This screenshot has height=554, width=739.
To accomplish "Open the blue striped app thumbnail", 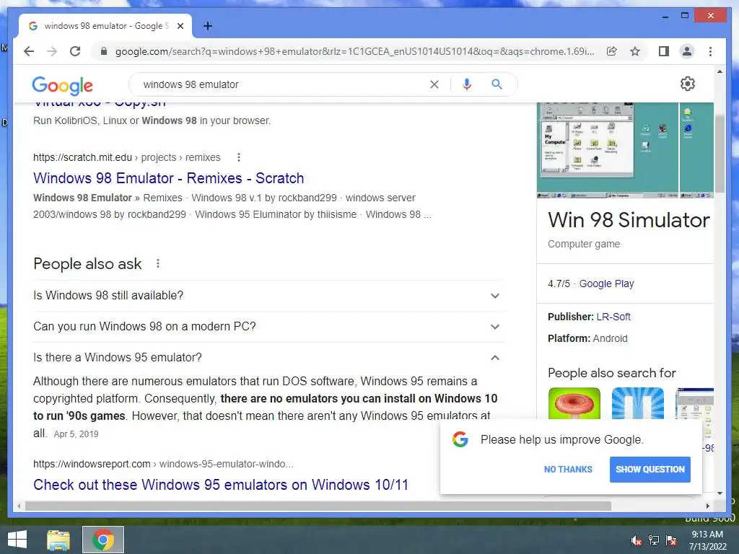I will 638,403.
